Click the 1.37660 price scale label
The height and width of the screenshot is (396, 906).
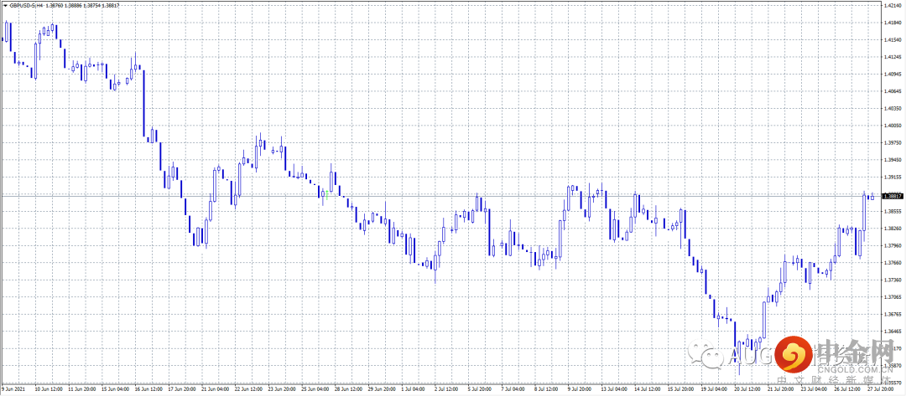(x=892, y=263)
